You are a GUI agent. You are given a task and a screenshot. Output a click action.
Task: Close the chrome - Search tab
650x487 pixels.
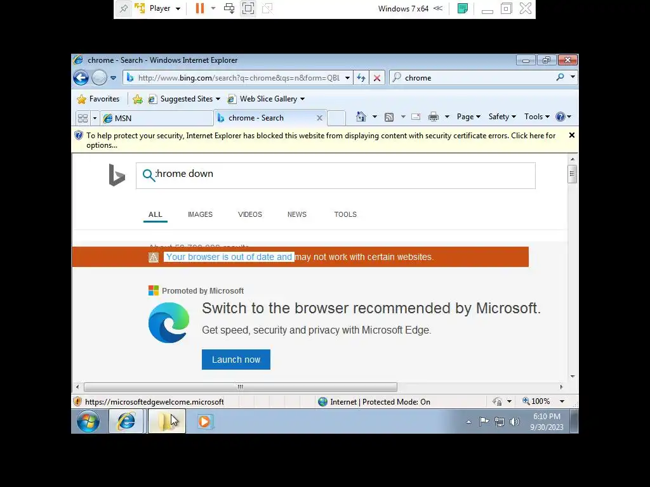pyautogui.click(x=320, y=118)
